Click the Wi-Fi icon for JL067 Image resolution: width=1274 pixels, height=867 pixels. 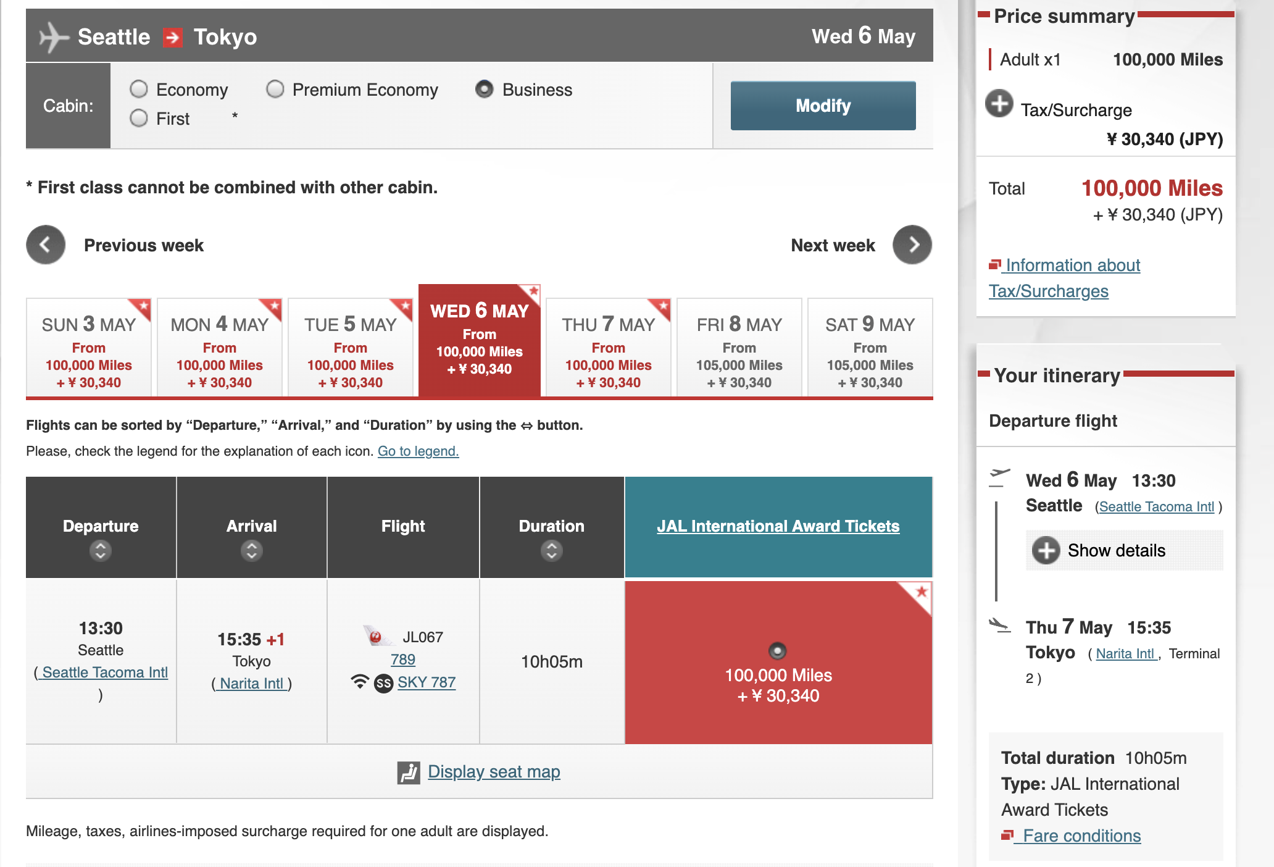point(360,682)
